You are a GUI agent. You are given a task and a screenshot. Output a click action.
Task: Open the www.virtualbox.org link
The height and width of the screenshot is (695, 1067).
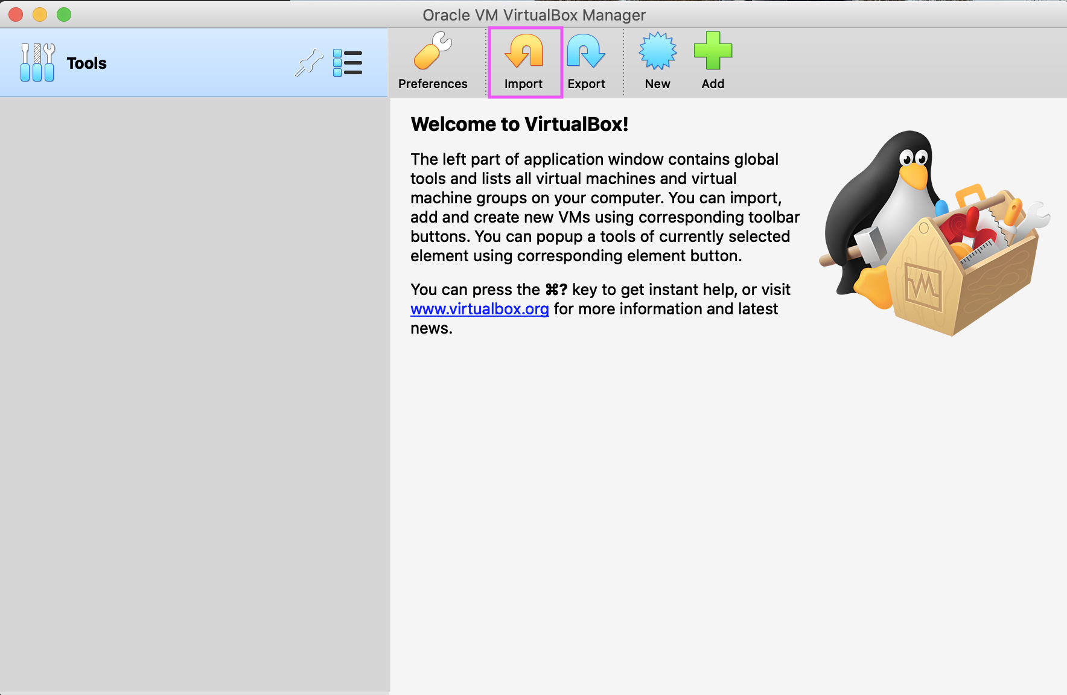(479, 309)
